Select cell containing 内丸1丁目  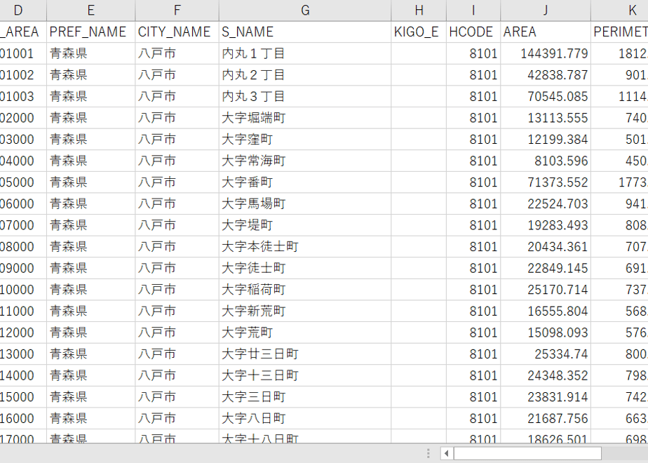pos(305,53)
